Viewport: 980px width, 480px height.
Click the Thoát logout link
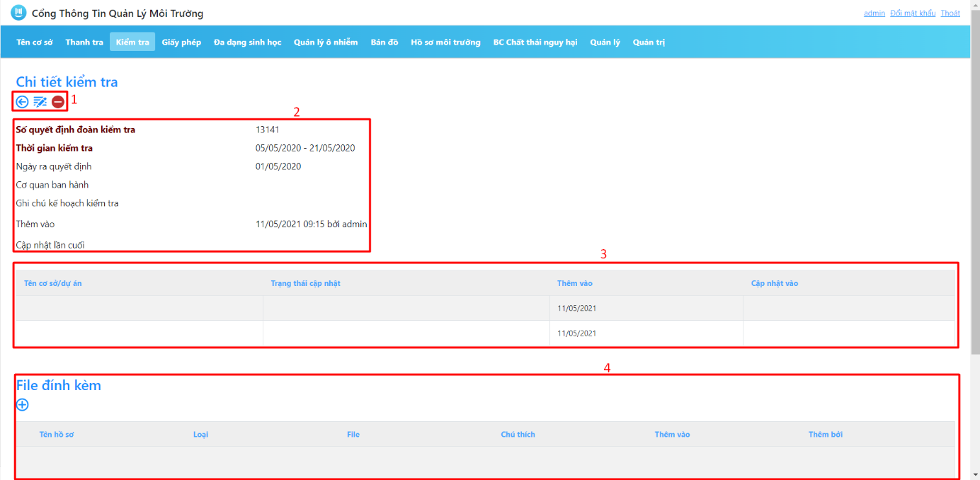coord(950,13)
